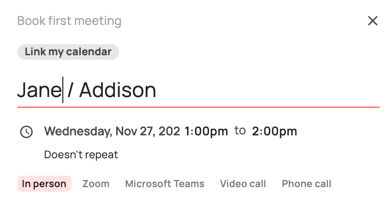392x211 pixels.
Task: Choose Microsoft Teams as meeting type
Action: [165, 184]
